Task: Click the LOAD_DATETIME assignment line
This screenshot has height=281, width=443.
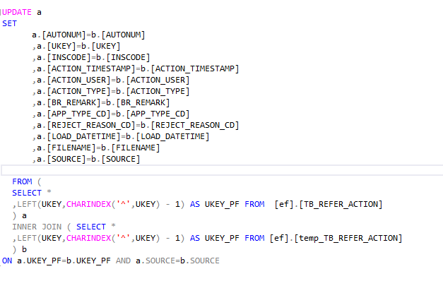Action: coord(121,136)
